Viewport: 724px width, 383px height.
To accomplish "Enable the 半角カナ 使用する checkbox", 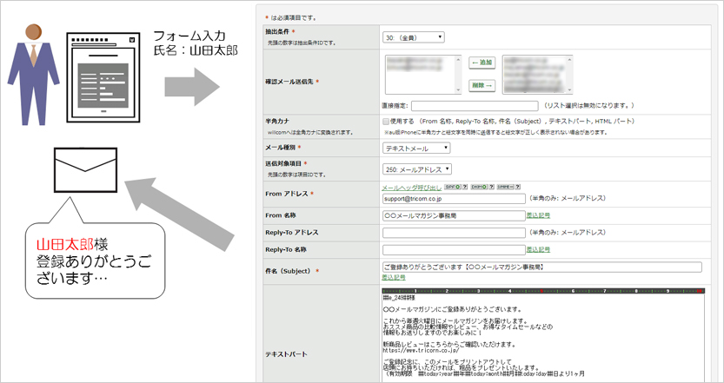I will pyautogui.click(x=386, y=122).
